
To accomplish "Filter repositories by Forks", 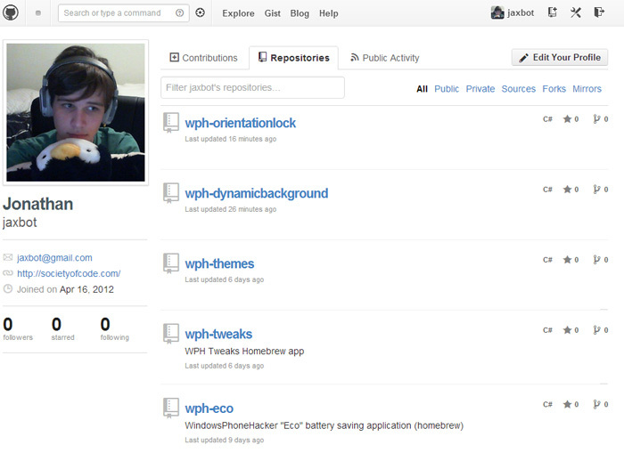I will tap(554, 89).
